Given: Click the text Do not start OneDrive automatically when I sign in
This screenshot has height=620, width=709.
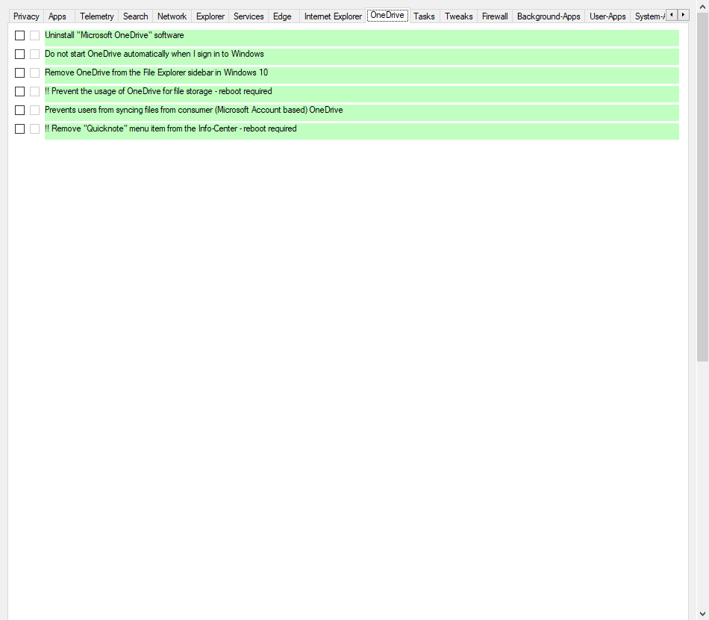Looking at the screenshot, I should click(154, 54).
